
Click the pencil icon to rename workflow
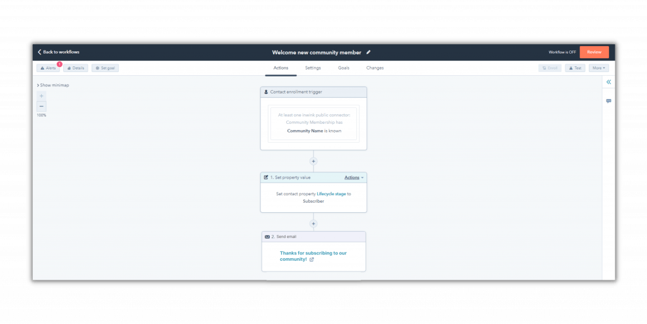(x=368, y=52)
